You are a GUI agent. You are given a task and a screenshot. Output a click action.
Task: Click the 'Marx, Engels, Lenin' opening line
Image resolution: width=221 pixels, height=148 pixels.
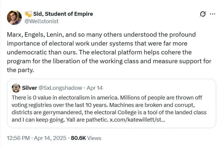click(36, 35)
